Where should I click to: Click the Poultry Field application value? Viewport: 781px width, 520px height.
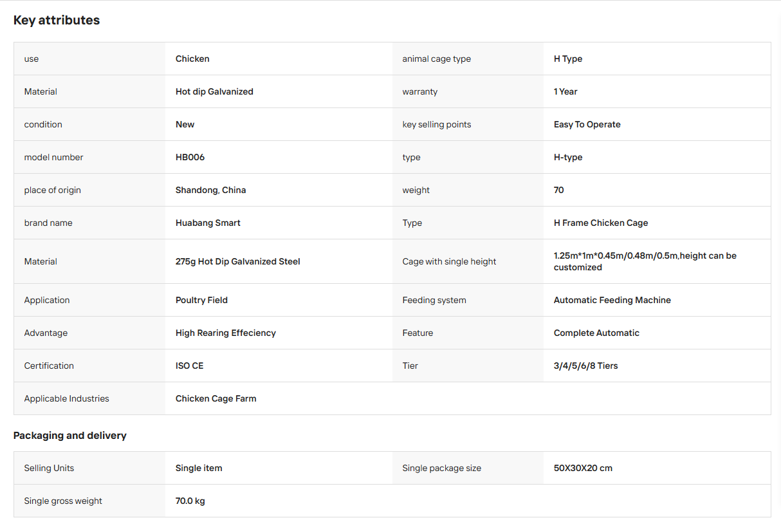click(x=201, y=300)
